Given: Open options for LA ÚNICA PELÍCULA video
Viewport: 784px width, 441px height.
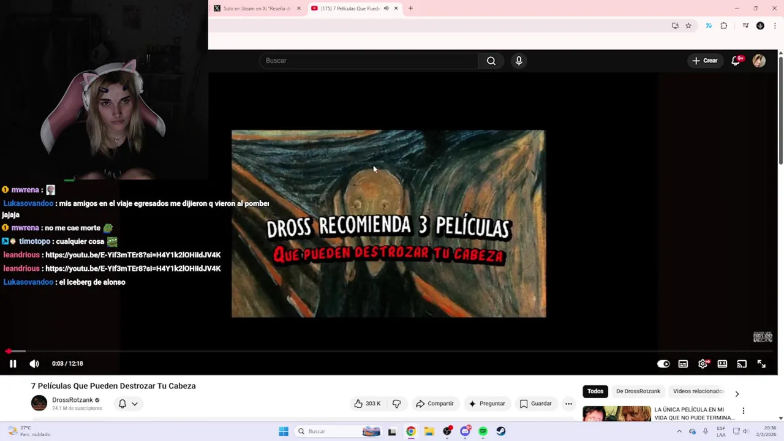Looking at the screenshot, I should pos(744,411).
